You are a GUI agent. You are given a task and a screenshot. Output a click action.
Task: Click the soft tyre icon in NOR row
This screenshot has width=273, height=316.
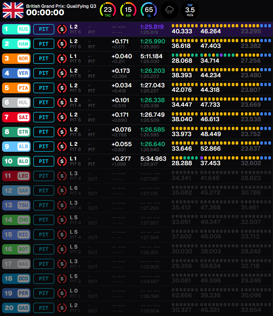(62, 59)
